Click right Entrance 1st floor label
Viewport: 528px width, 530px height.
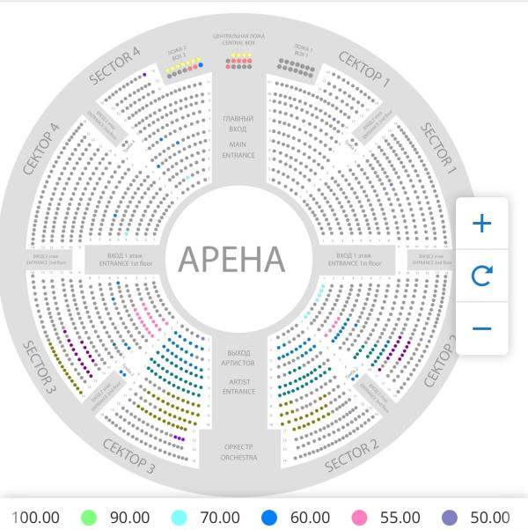click(353, 259)
